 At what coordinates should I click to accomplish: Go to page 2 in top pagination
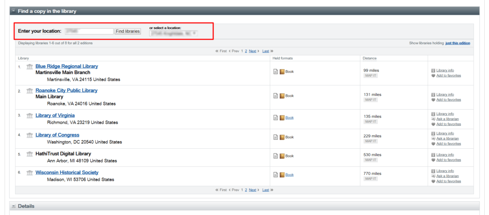click(246, 51)
